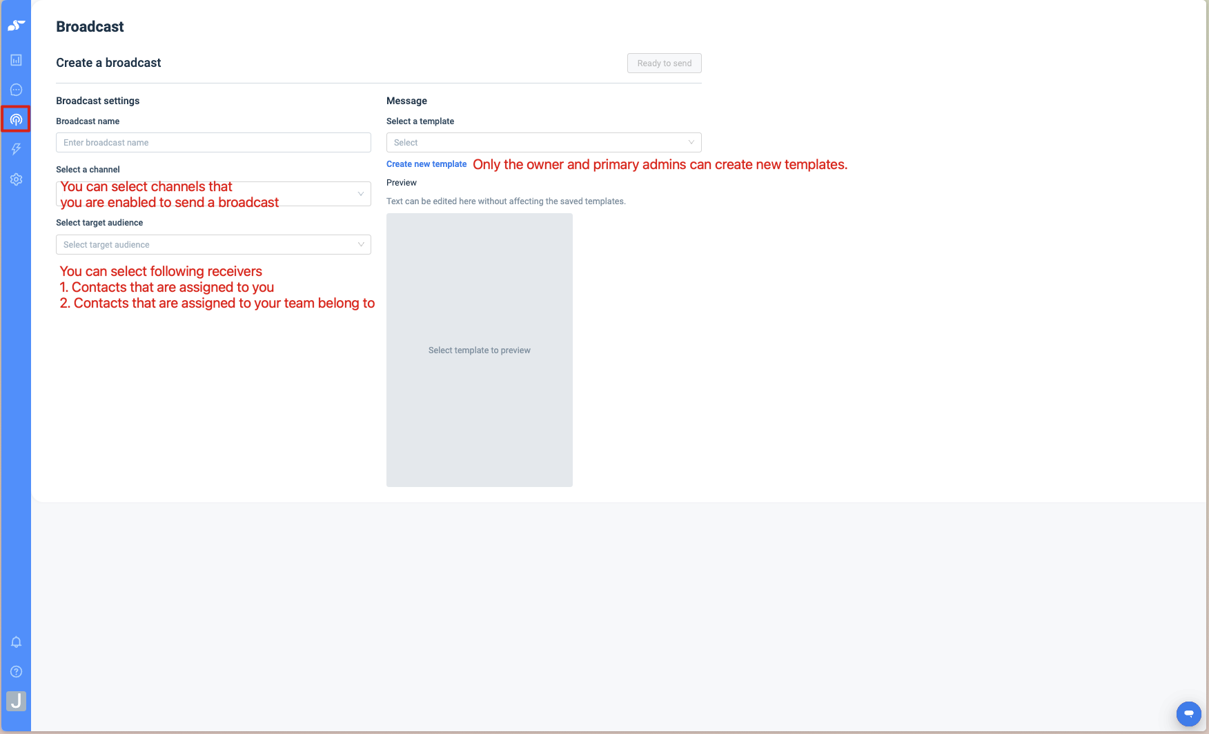The height and width of the screenshot is (734, 1209).
Task: Focus the Broadcast name input field
Action: pyautogui.click(x=213, y=143)
